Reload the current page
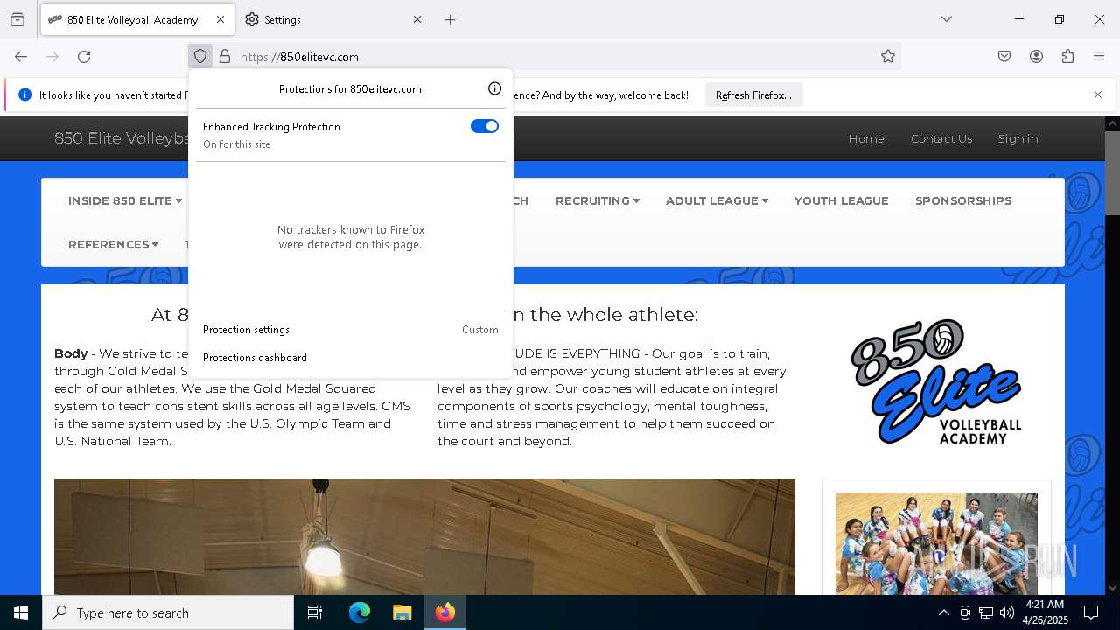The height and width of the screenshot is (630, 1120). pyautogui.click(x=84, y=56)
